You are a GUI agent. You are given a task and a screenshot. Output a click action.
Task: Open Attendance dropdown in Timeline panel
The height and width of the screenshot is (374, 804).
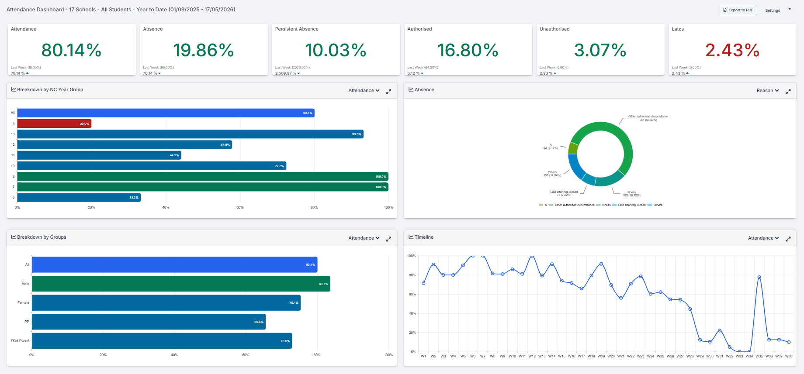(763, 238)
